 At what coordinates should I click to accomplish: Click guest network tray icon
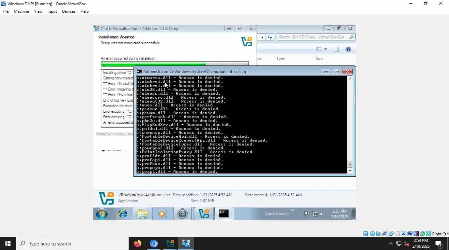(x=315, y=214)
